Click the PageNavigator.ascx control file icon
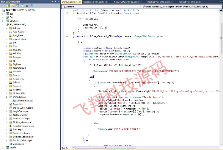 (x=10, y=126)
